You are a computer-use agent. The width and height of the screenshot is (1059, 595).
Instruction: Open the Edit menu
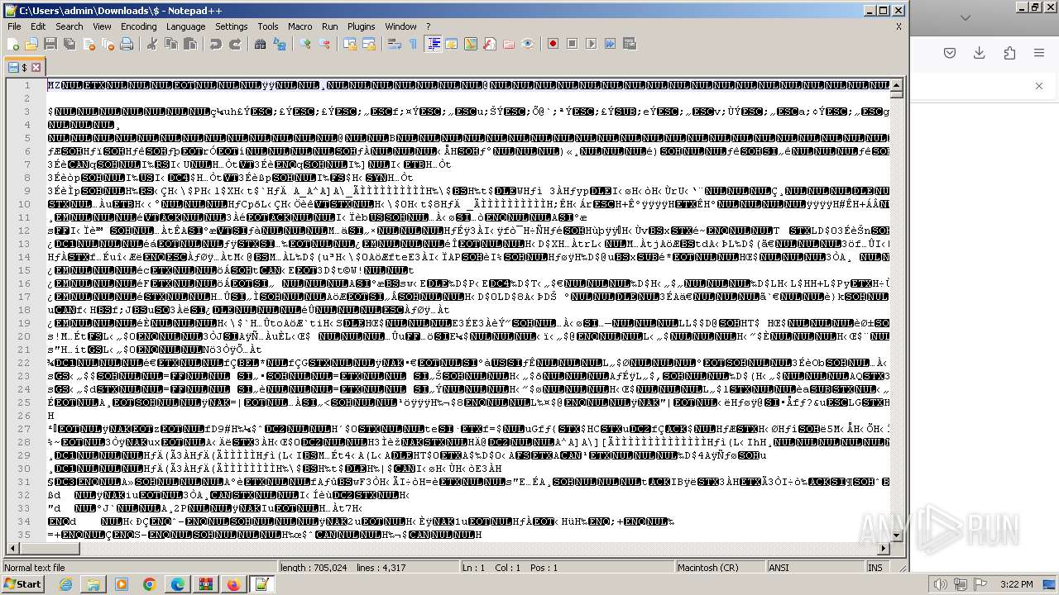click(x=39, y=26)
